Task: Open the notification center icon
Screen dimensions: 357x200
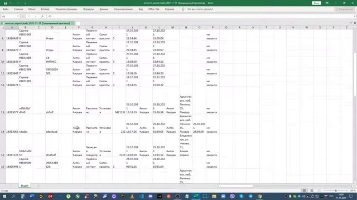Action: [x=351, y=196]
